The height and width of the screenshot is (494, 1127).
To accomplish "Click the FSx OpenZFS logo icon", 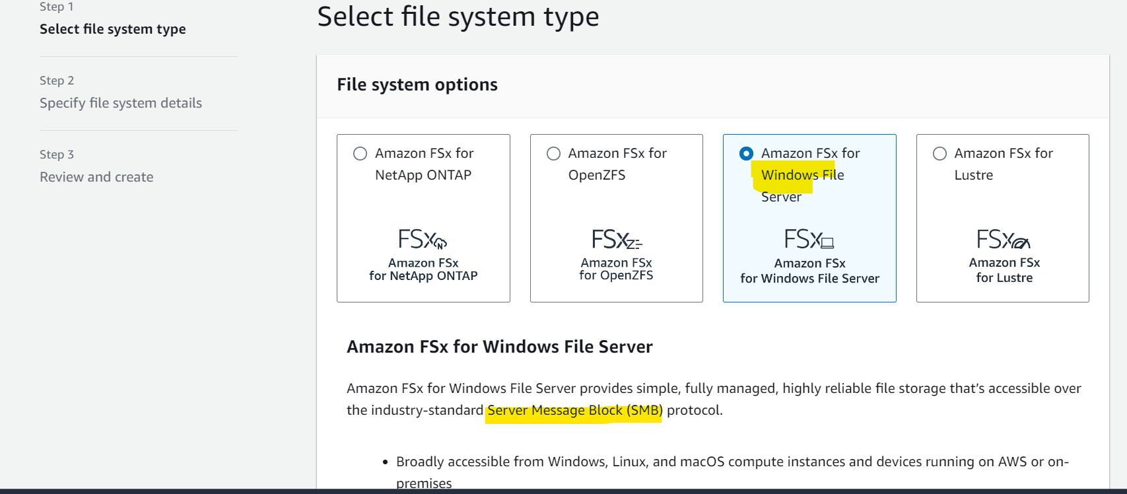I will [x=617, y=239].
